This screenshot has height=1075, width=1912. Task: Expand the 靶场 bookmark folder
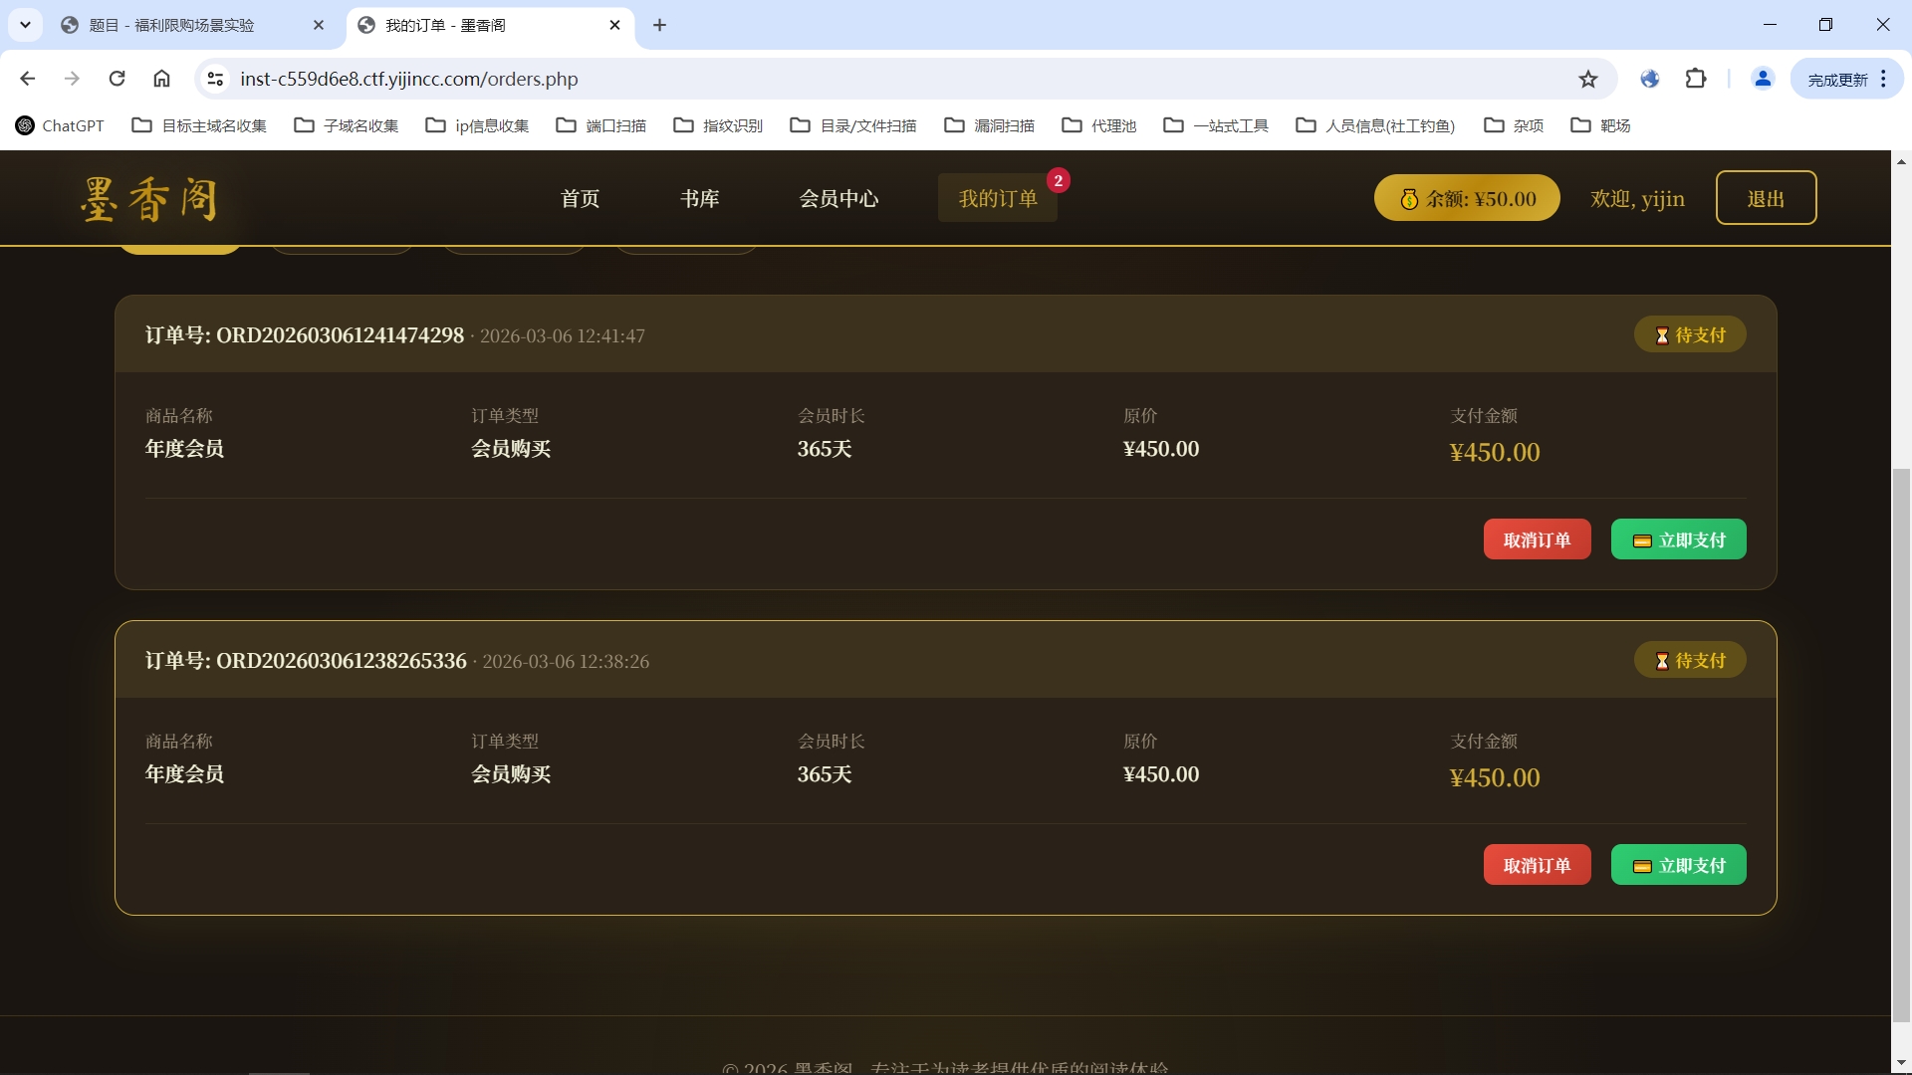click(1600, 125)
